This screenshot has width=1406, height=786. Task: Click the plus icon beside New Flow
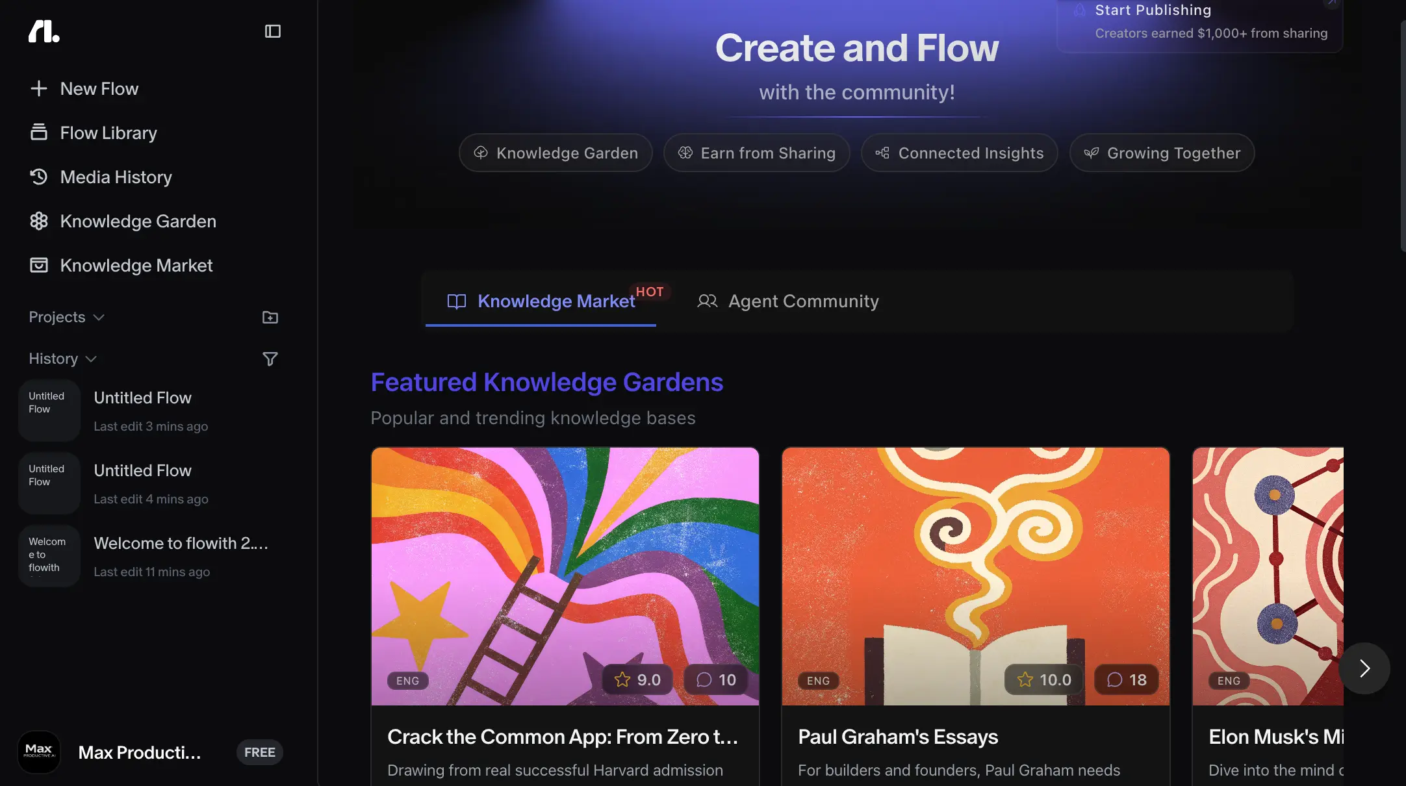39,88
